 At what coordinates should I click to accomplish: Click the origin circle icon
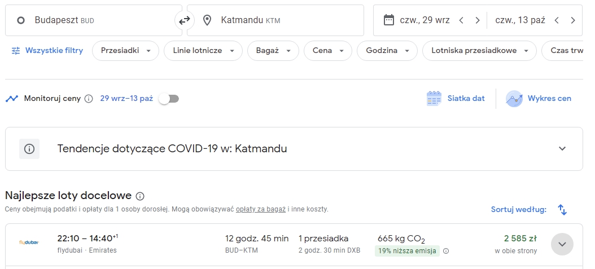pyautogui.click(x=21, y=20)
